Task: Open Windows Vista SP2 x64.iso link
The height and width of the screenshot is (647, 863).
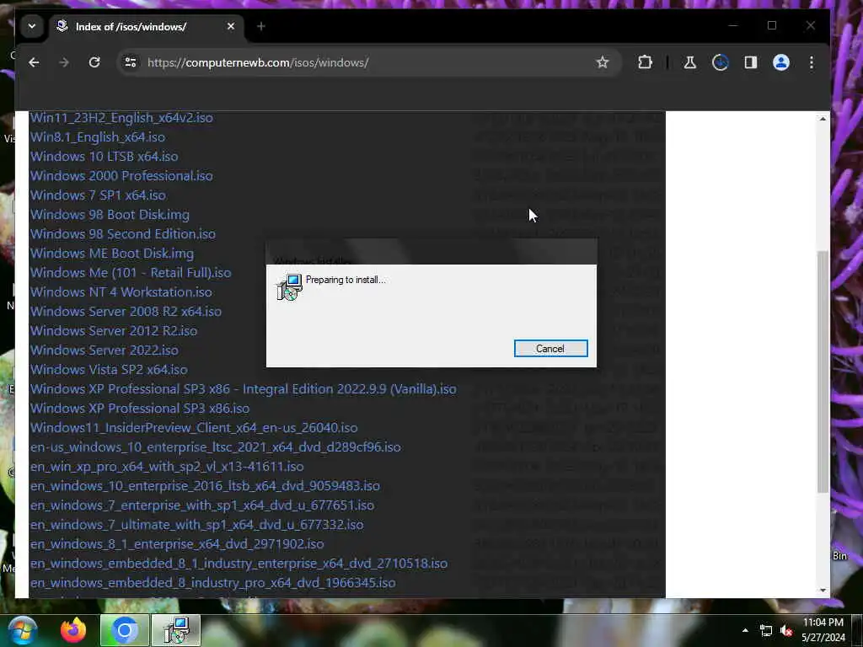Action: 109,369
